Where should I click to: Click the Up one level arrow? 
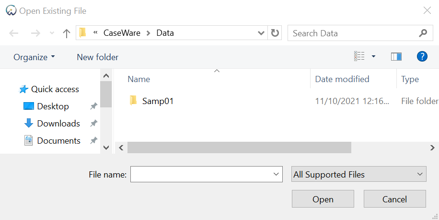pyautogui.click(x=67, y=33)
